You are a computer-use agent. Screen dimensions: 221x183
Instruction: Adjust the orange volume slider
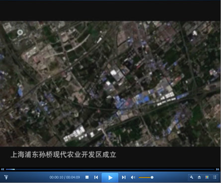click(x=145, y=178)
